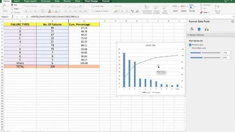Image resolution: width=235 pixels, height=132 pixels.
Task: Click the formula bar confirm checkmark
Action: tap(22, 17)
